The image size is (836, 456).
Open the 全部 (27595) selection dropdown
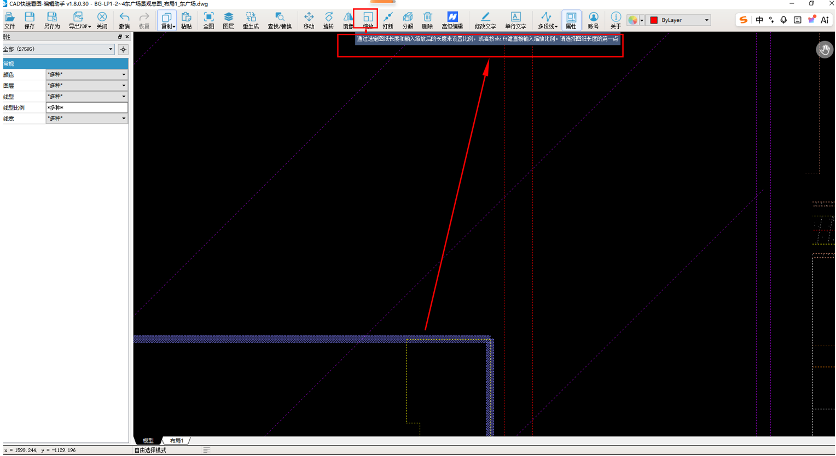click(x=59, y=49)
